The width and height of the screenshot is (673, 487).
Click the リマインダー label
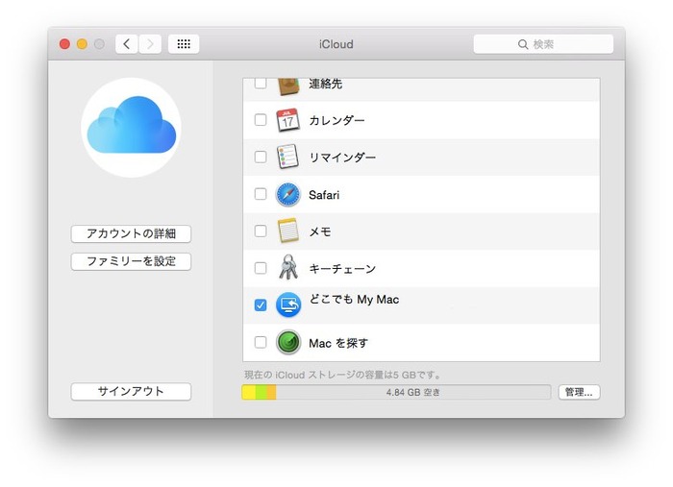point(342,158)
